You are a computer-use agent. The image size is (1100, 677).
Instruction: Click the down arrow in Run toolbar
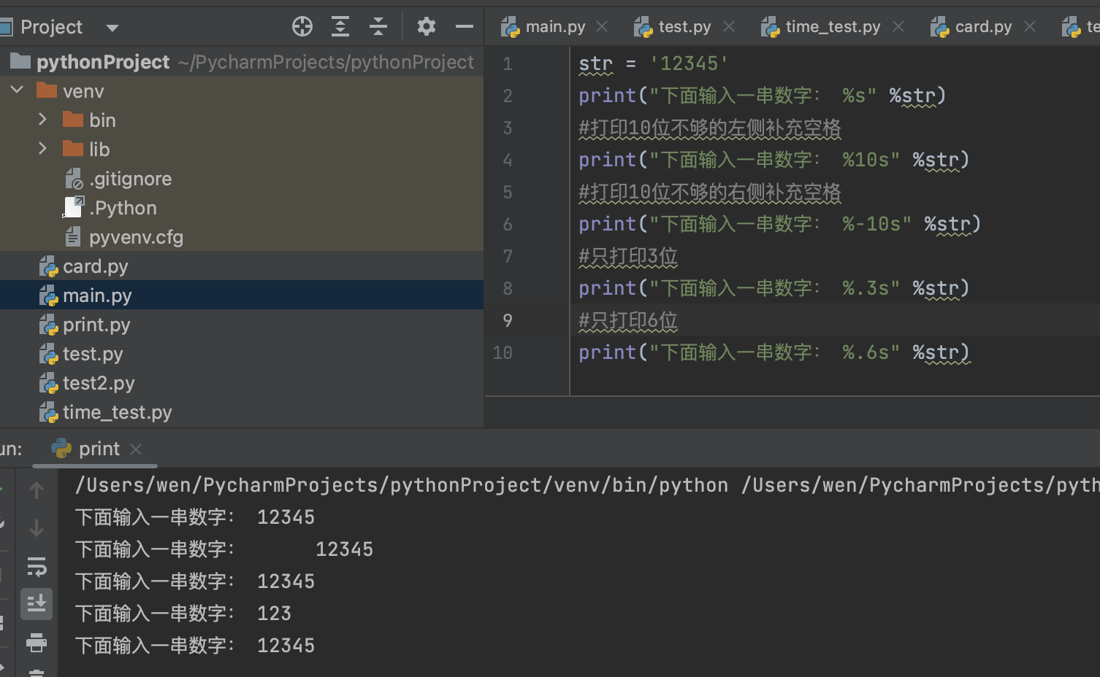(37, 527)
